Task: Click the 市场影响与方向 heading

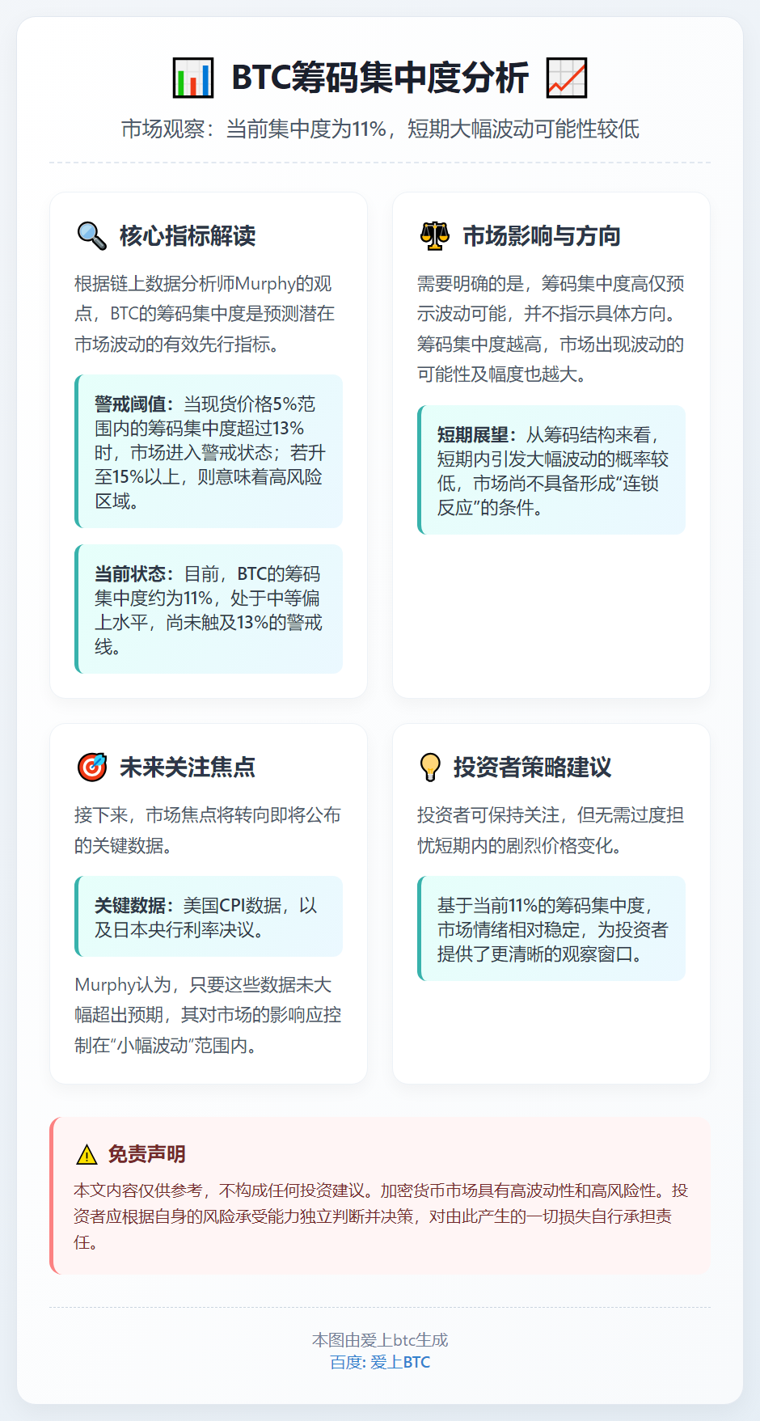Action: point(542,235)
